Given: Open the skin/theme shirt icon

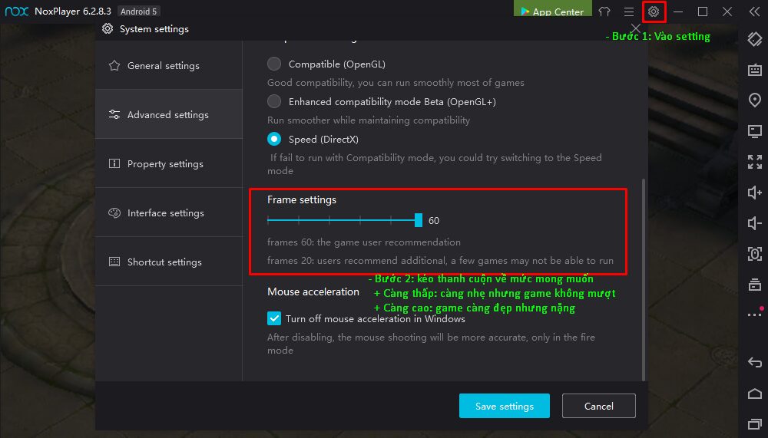Looking at the screenshot, I should [604, 12].
